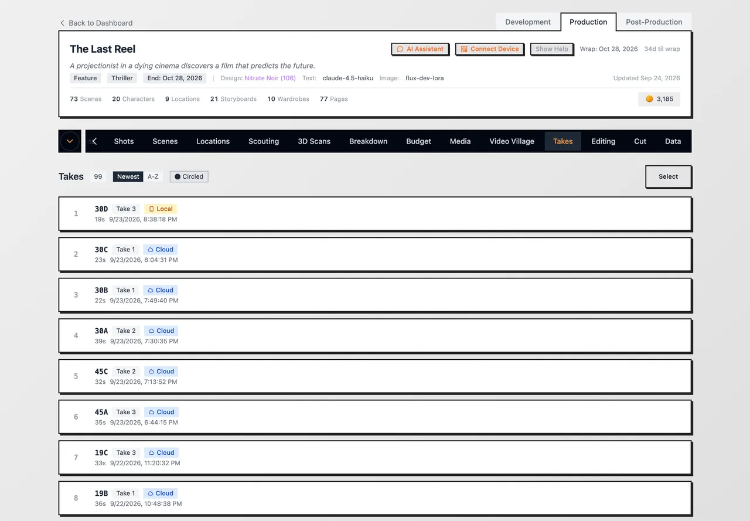Viewport: 750px width, 521px height.
Task: Open the Scenes section
Action: pyautogui.click(x=165, y=141)
